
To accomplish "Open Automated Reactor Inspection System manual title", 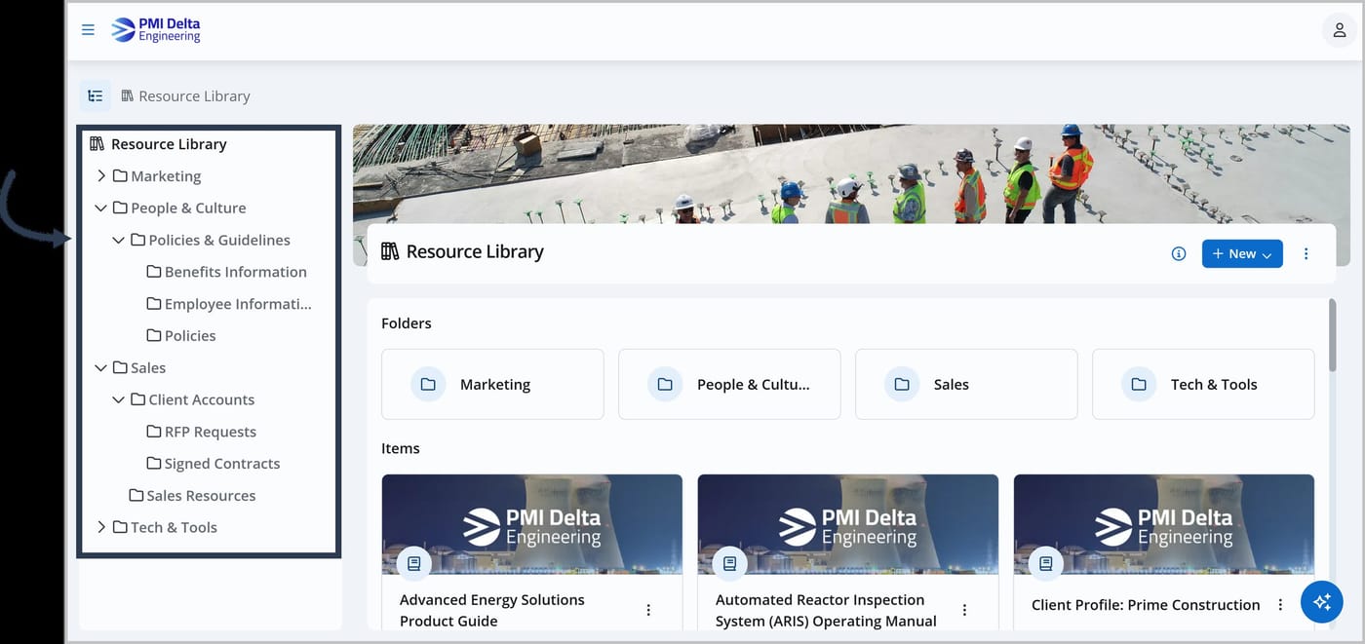I will pos(826,610).
